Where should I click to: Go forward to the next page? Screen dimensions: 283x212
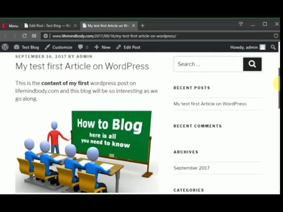coord(15,36)
